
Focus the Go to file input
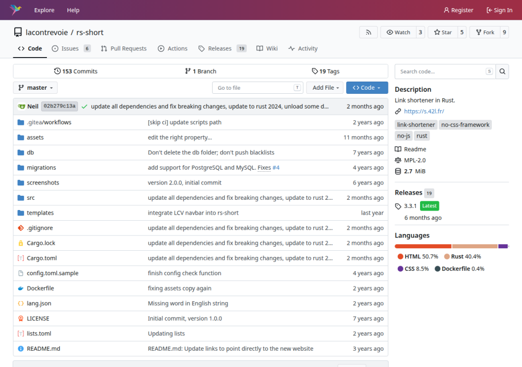pyautogui.click(x=257, y=88)
